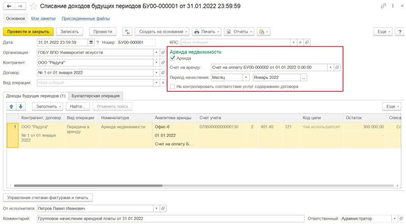Viewport: 406px width, 224px height.
Task: Open the Присоединенные файлы section
Action: (x=86, y=19)
